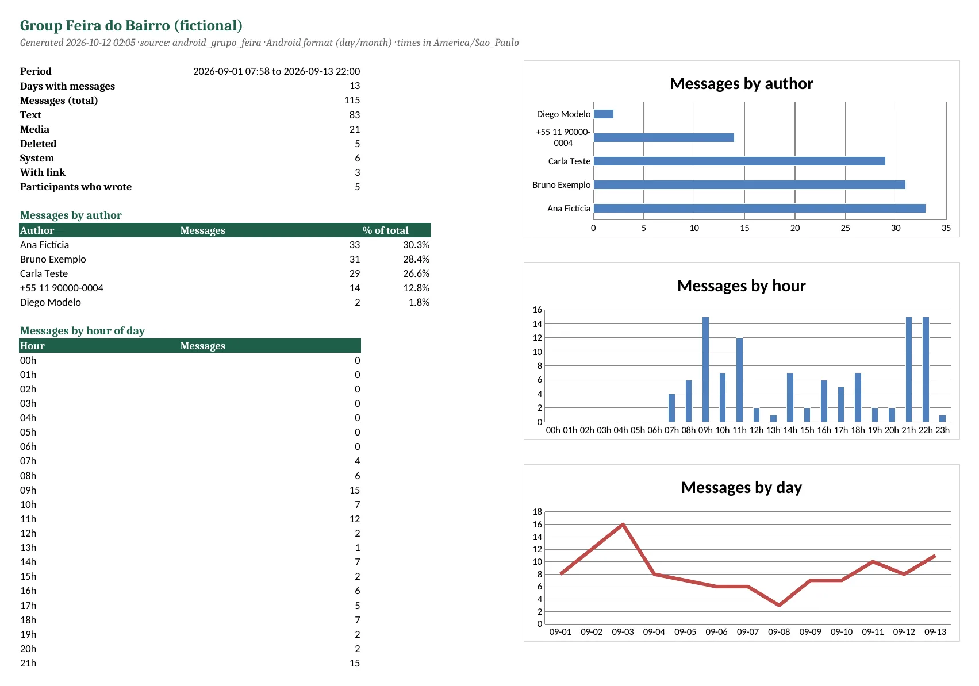The height and width of the screenshot is (686, 979).
Task: Select the '13h' hour table row label
Action: click(28, 548)
